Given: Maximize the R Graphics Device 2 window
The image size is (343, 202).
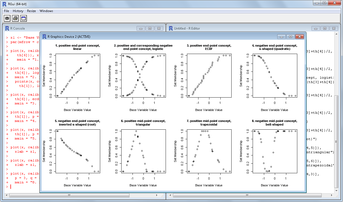Looking at the screenshot, I should [x=290, y=37].
